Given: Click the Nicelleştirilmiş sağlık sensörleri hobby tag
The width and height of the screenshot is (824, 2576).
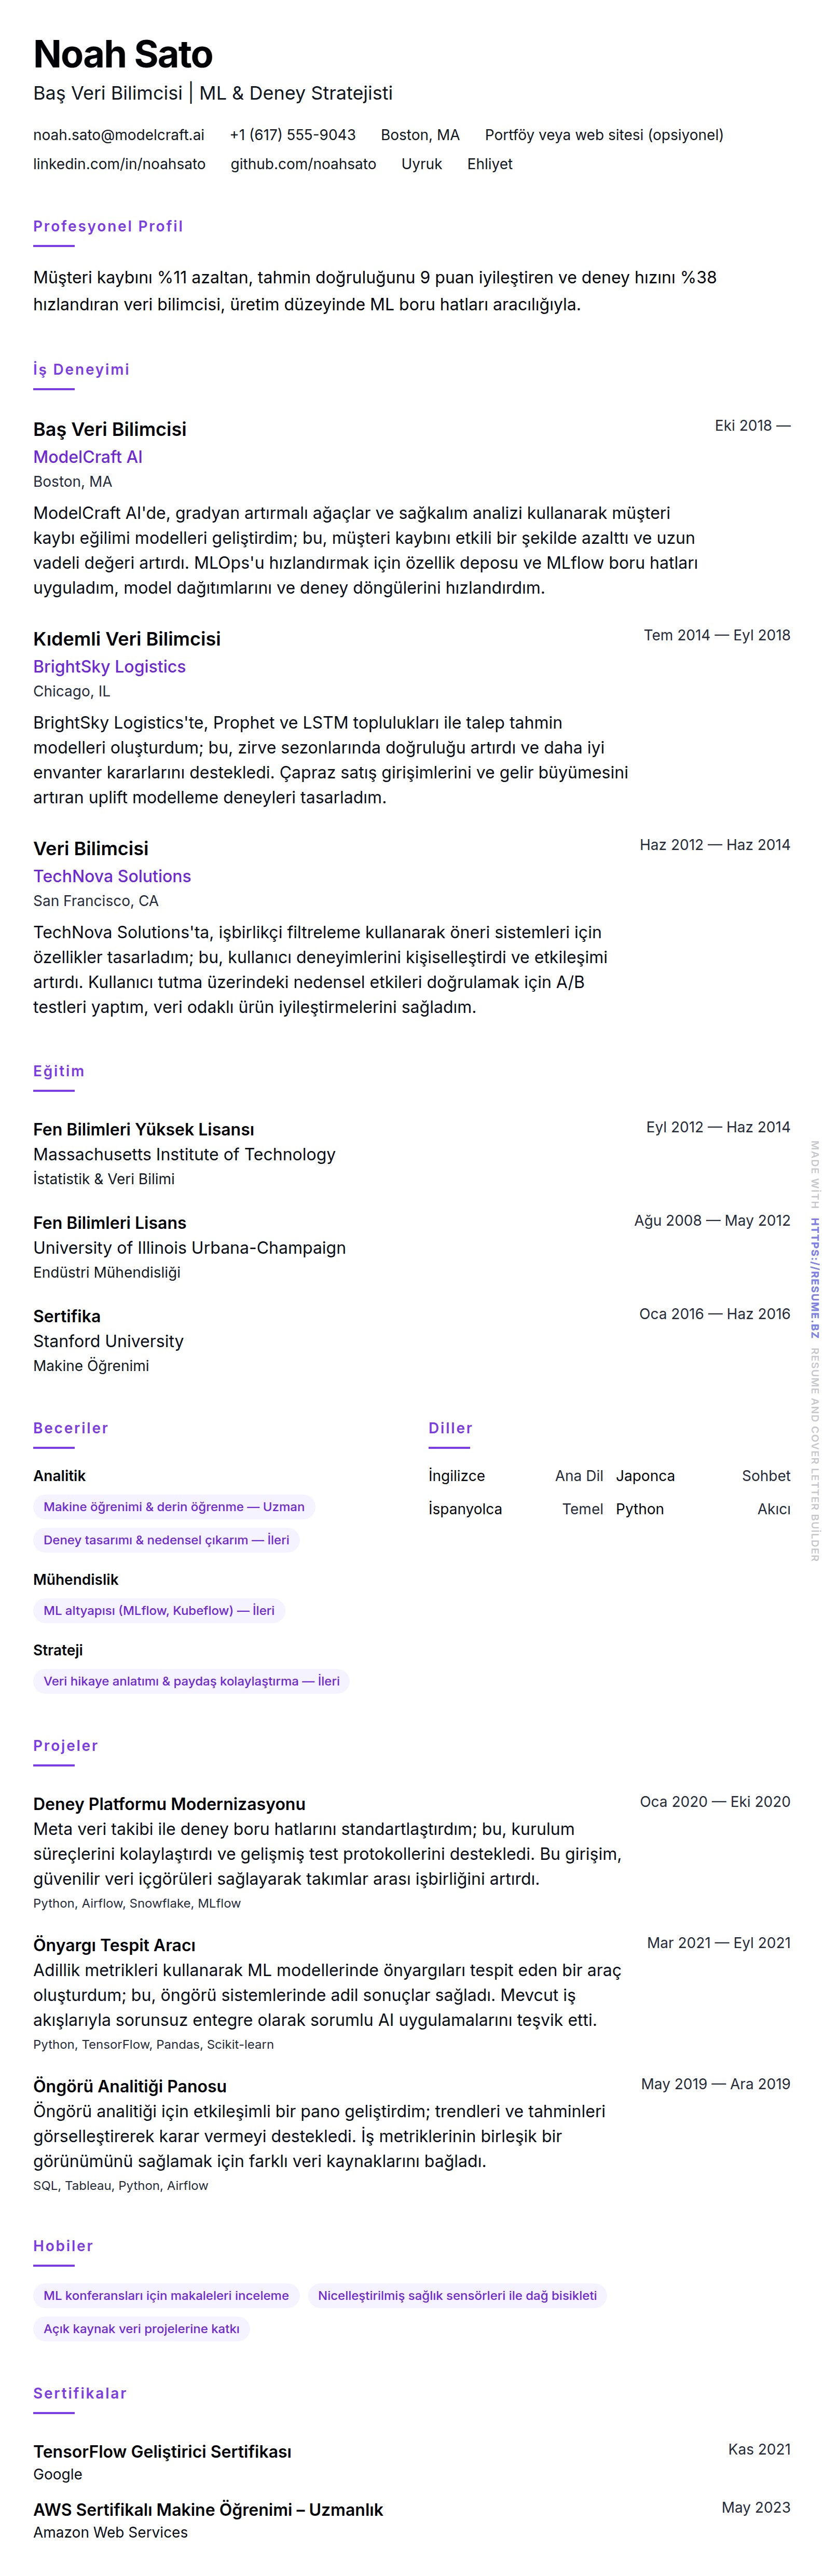Looking at the screenshot, I should point(457,2296).
